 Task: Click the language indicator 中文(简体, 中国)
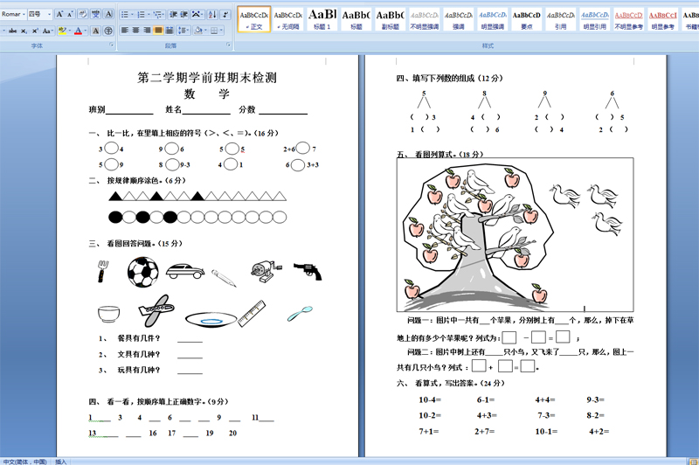[x=25, y=462]
